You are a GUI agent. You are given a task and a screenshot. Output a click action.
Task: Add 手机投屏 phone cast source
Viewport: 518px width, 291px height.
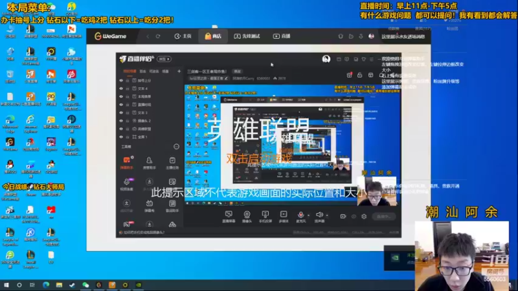(x=265, y=217)
